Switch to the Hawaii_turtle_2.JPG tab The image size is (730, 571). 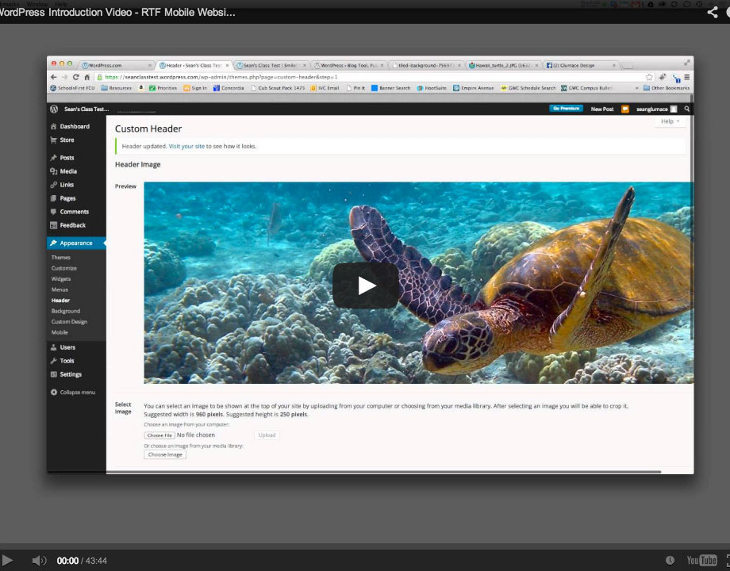[x=503, y=66]
